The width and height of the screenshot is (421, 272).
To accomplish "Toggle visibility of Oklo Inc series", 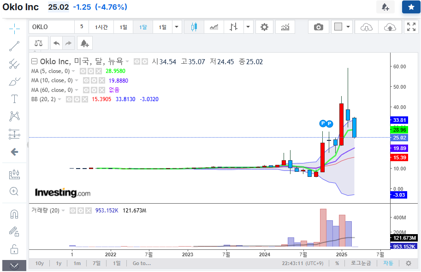I will [x=137, y=61].
